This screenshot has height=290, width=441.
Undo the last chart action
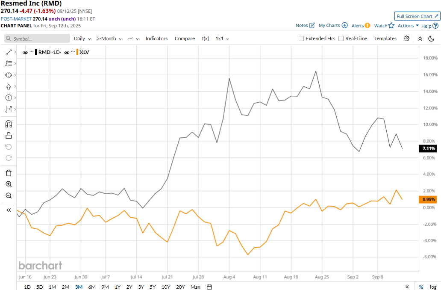click(x=9, y=147)
